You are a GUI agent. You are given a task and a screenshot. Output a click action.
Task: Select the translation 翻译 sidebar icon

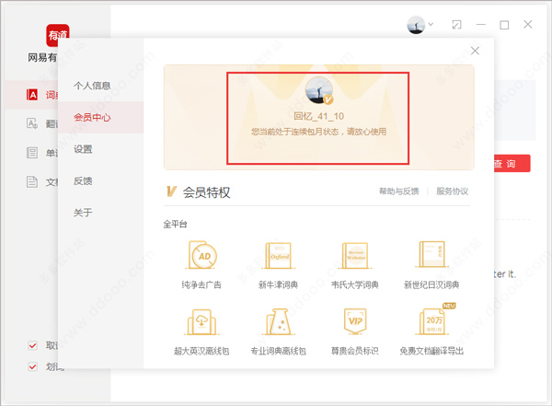[x=32, y=123]
